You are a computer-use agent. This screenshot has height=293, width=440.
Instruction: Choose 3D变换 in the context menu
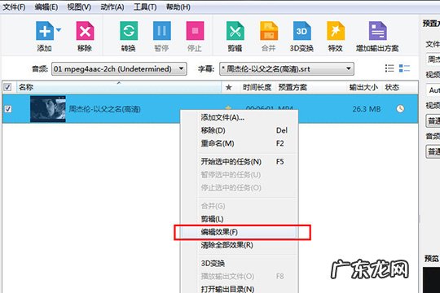tap(239, 263)
